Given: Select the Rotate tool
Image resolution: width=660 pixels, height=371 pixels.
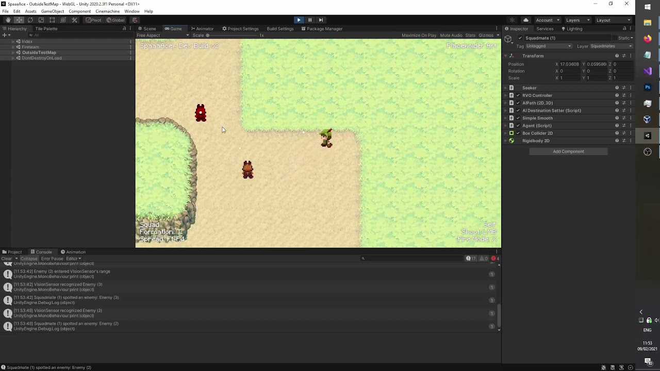Looking at the screenshot, I should pos(30,20).
